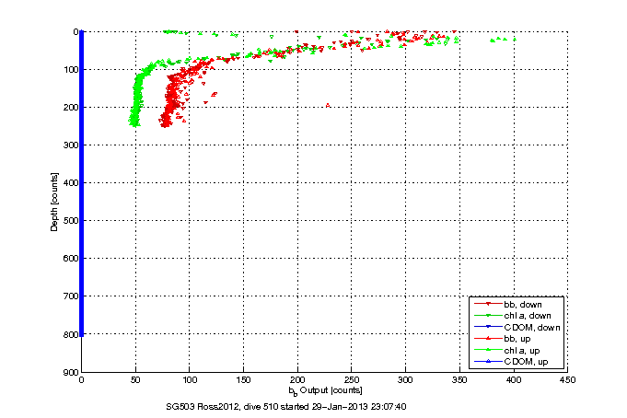
Task: Click the y-axis tick label 700
Action: click(70, 296)
